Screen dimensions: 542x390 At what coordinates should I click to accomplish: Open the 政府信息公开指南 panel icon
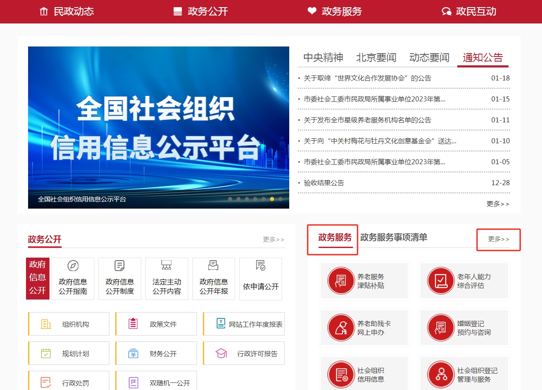[x=73, y=279]
